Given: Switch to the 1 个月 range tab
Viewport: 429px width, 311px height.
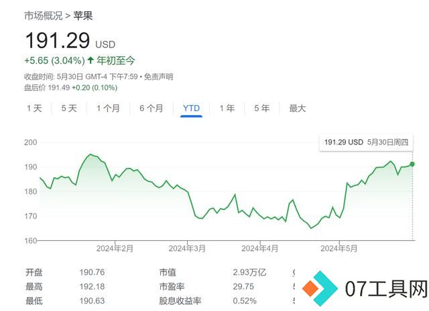Looking at the screenshot, I should click(108, 108).
